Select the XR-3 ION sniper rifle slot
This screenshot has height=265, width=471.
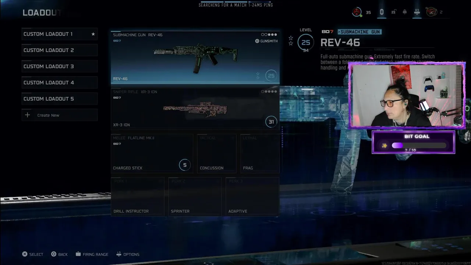tap(195, 109)
